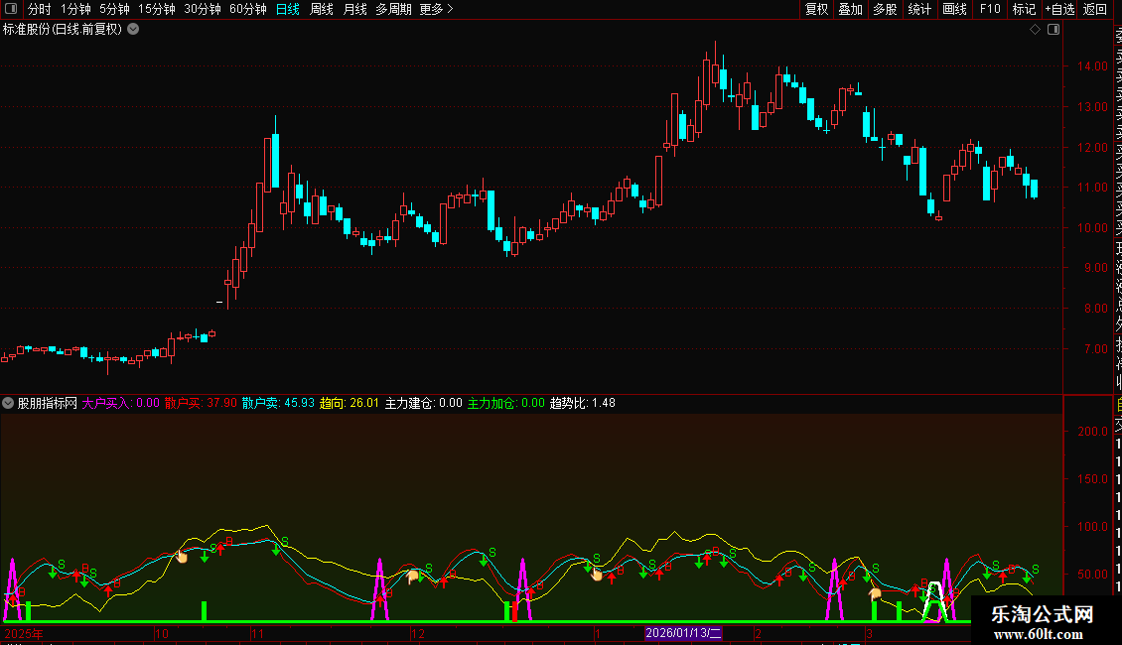This screenshot has width=1122, height=645.
Task: Switch to the 60分钟 period tab
Action: (x=247, y=9)
